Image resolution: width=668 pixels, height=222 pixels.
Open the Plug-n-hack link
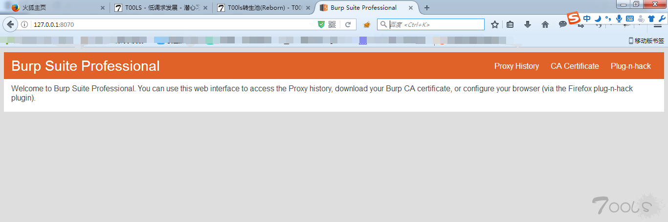[x=631, y=66]
